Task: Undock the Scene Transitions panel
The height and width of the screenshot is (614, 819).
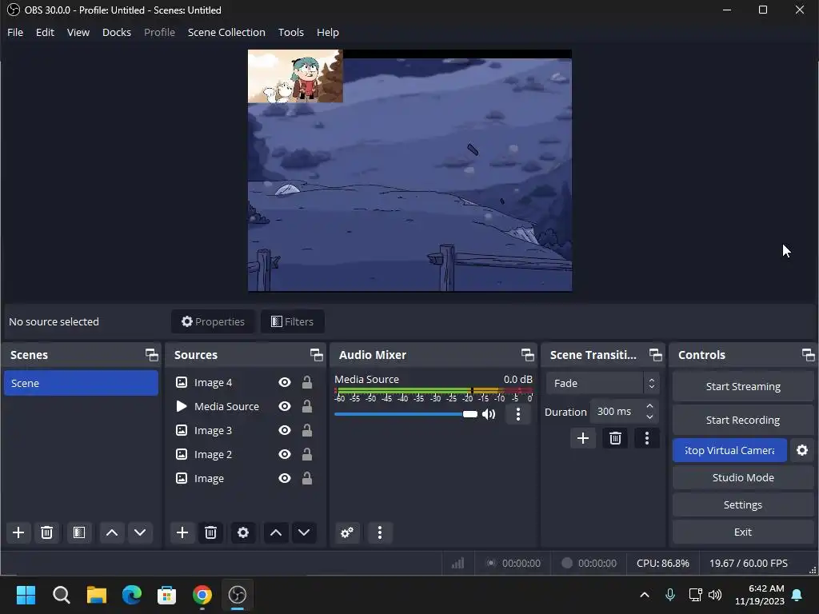Action: click(x=656, y=355)
